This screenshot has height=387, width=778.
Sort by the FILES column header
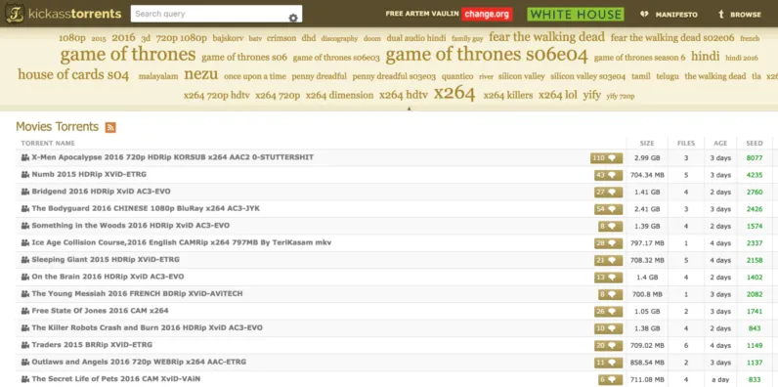686,144
